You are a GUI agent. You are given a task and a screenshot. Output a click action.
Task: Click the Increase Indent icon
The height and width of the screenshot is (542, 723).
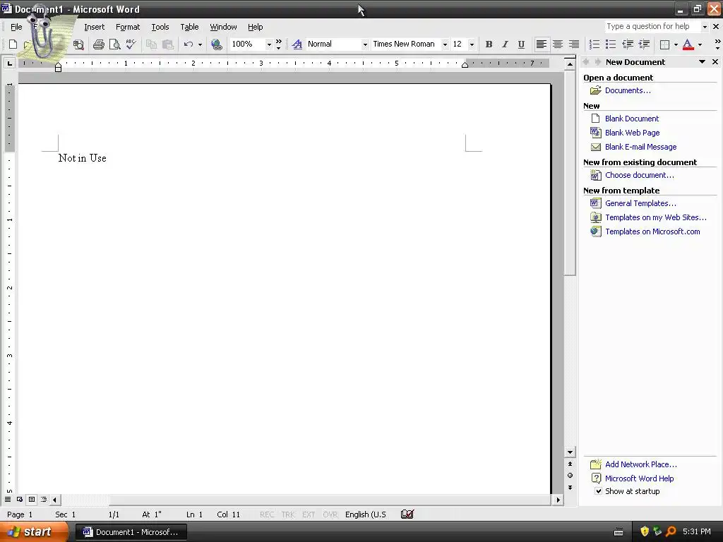click(644, 44)
